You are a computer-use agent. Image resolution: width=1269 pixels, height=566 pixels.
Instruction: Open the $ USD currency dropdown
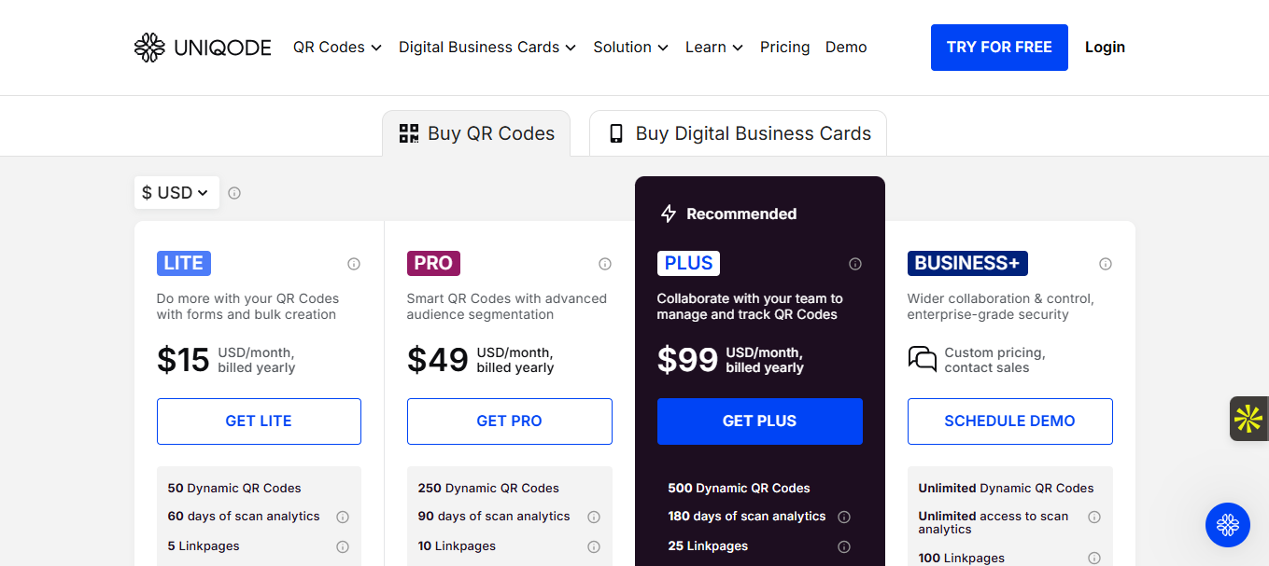pos(176,193)
